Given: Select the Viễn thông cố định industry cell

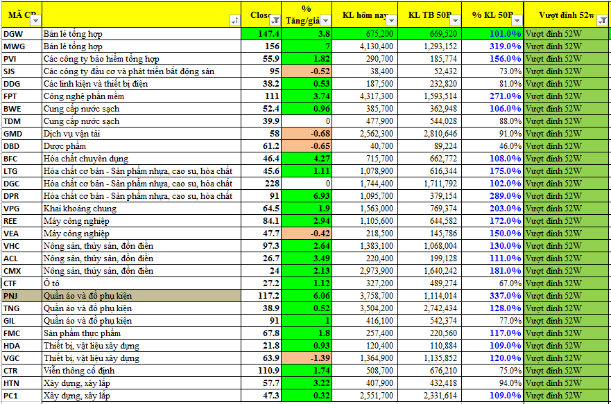Looking at the screenshot, I should coord(141,371).
